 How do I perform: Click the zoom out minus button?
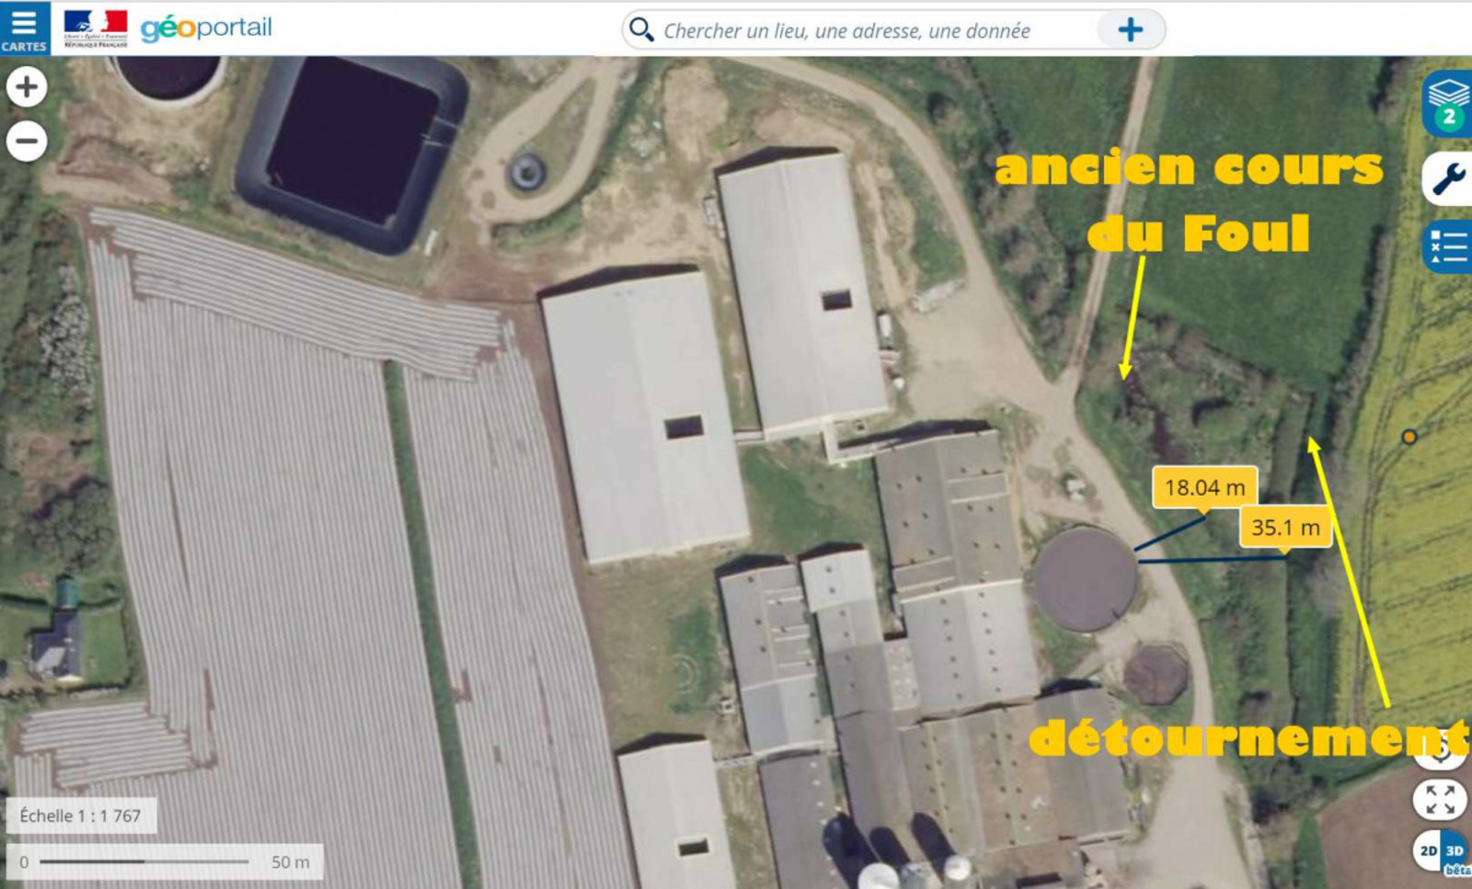(x=27, y=142)
